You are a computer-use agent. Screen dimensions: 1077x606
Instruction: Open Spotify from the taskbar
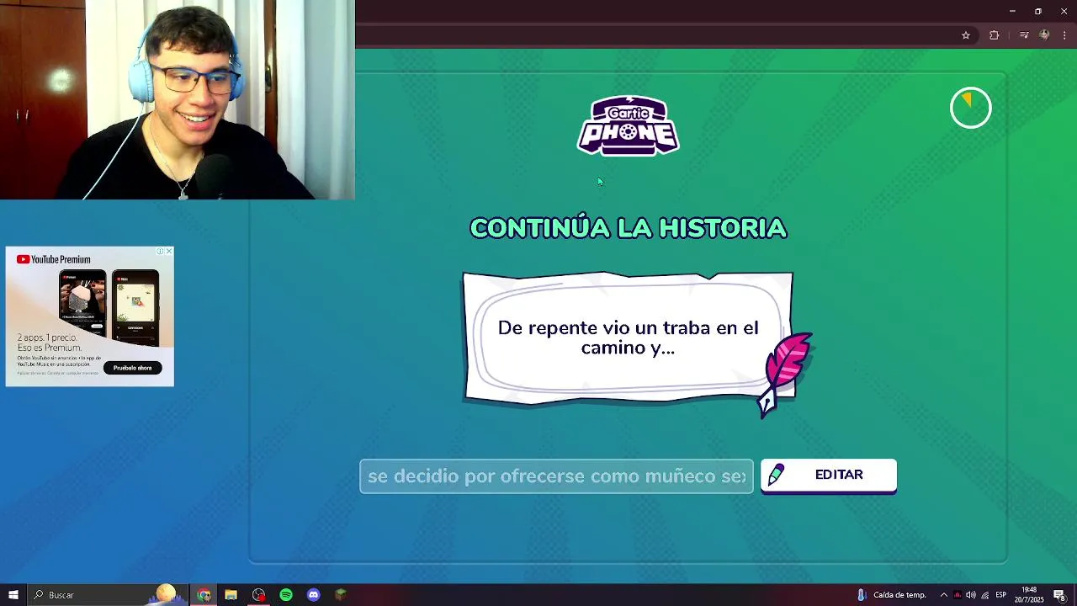point(286,595)
